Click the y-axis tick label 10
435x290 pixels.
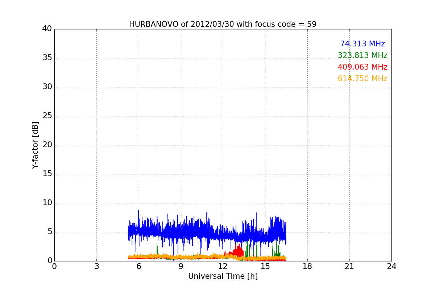coord(47,203)
